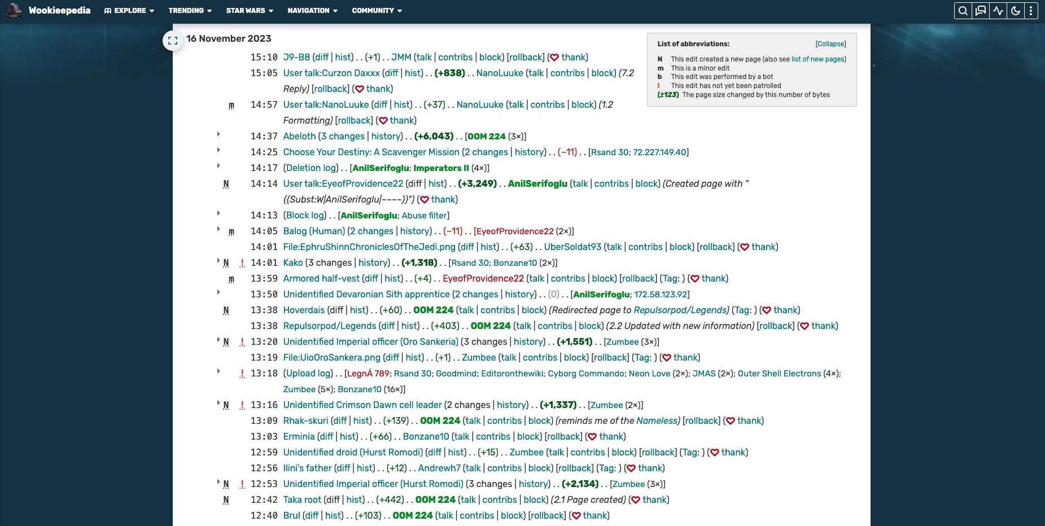The width and height of the screenshot is (1045, 526).
Task: View diff for User talk:Curzon Daxxx
Action: [x=391, y=73]
